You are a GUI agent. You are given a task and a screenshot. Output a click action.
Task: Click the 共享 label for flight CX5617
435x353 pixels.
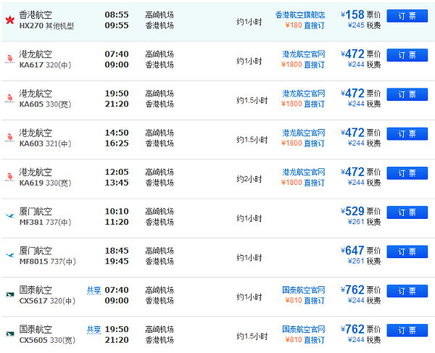click(x=94, y=290)
